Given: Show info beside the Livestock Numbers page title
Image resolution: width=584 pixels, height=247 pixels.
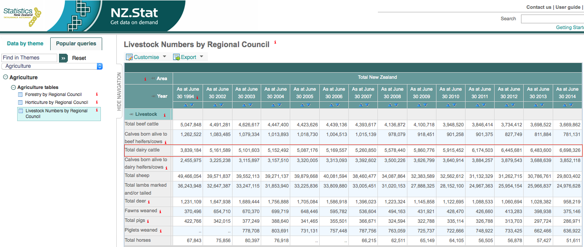Looking at the screenshot, I should tap(275, 43).
